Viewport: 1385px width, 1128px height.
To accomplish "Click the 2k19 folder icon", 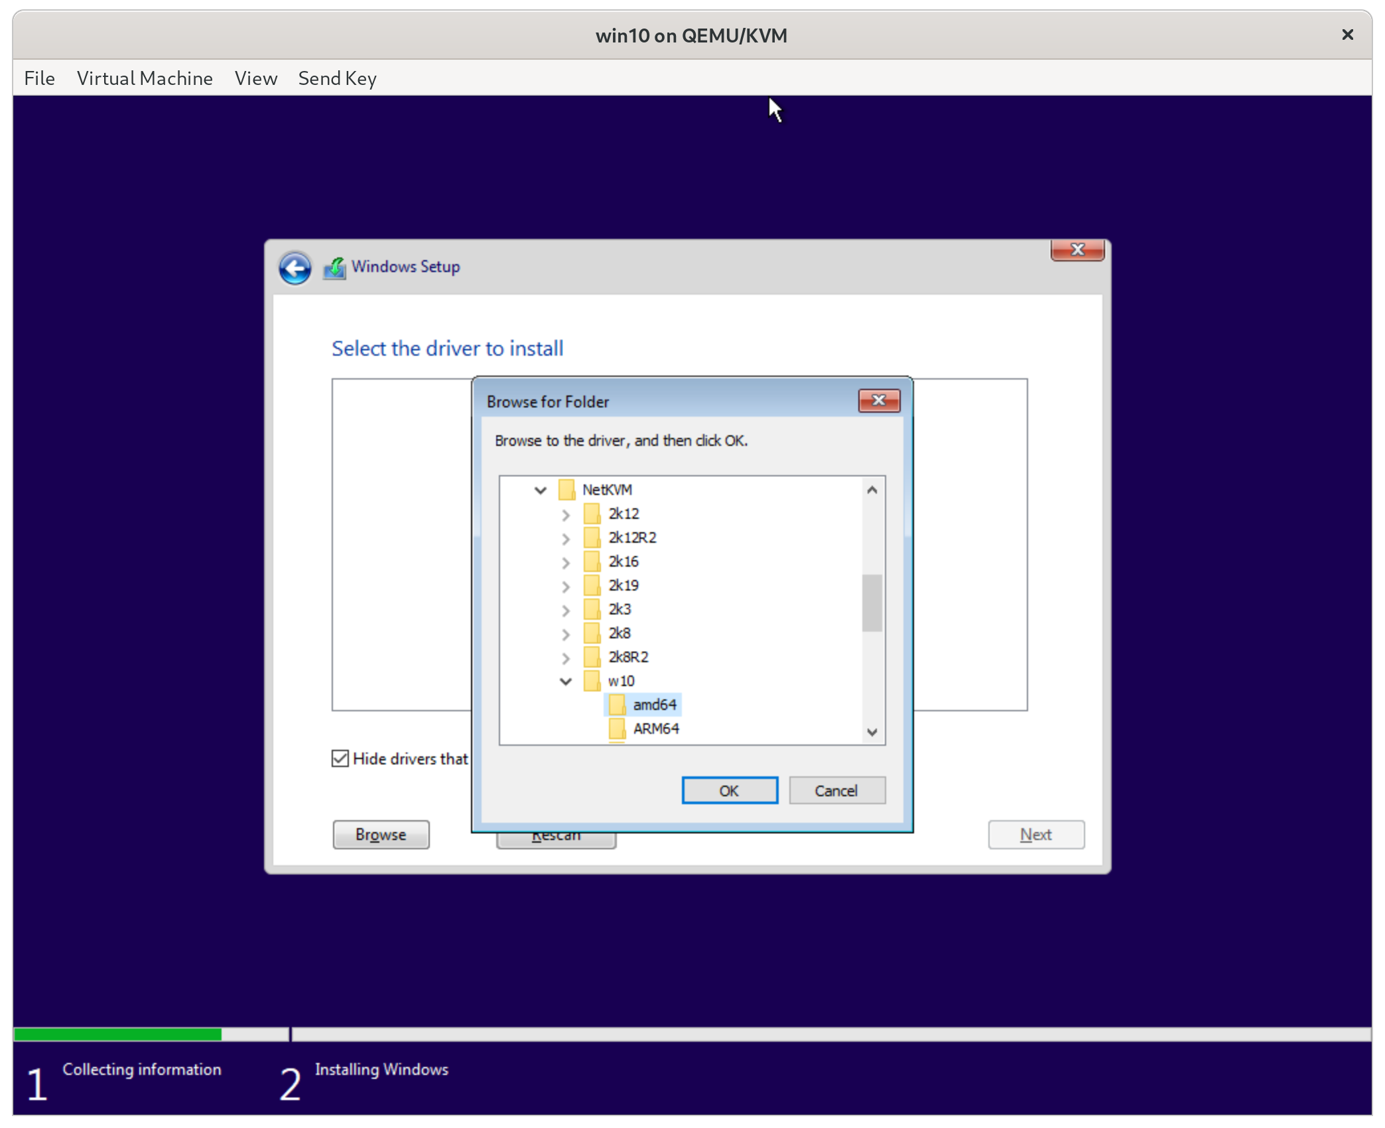I will pyautogui.click(x=592, y=585).
